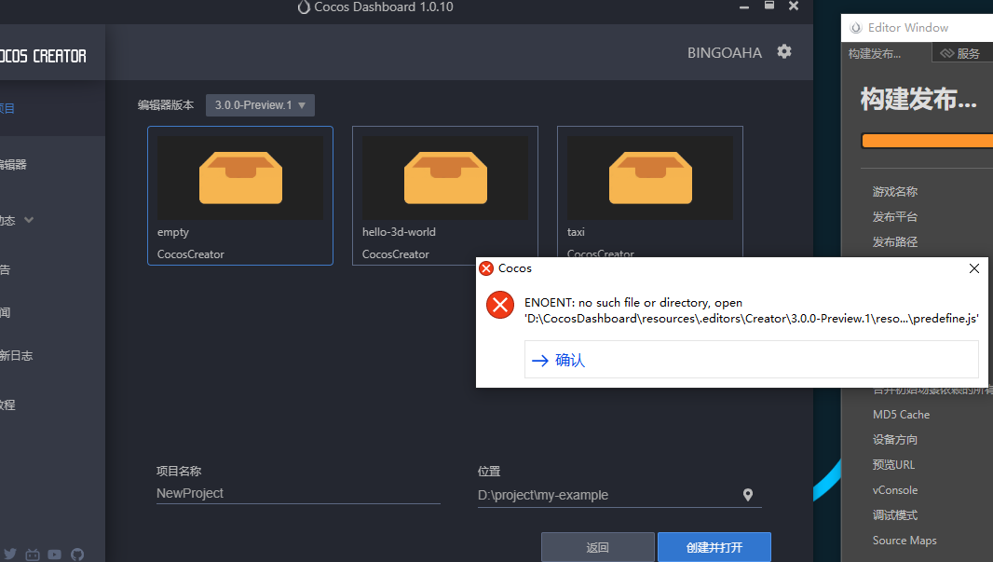Select the taxi project template

pos(650,192)
